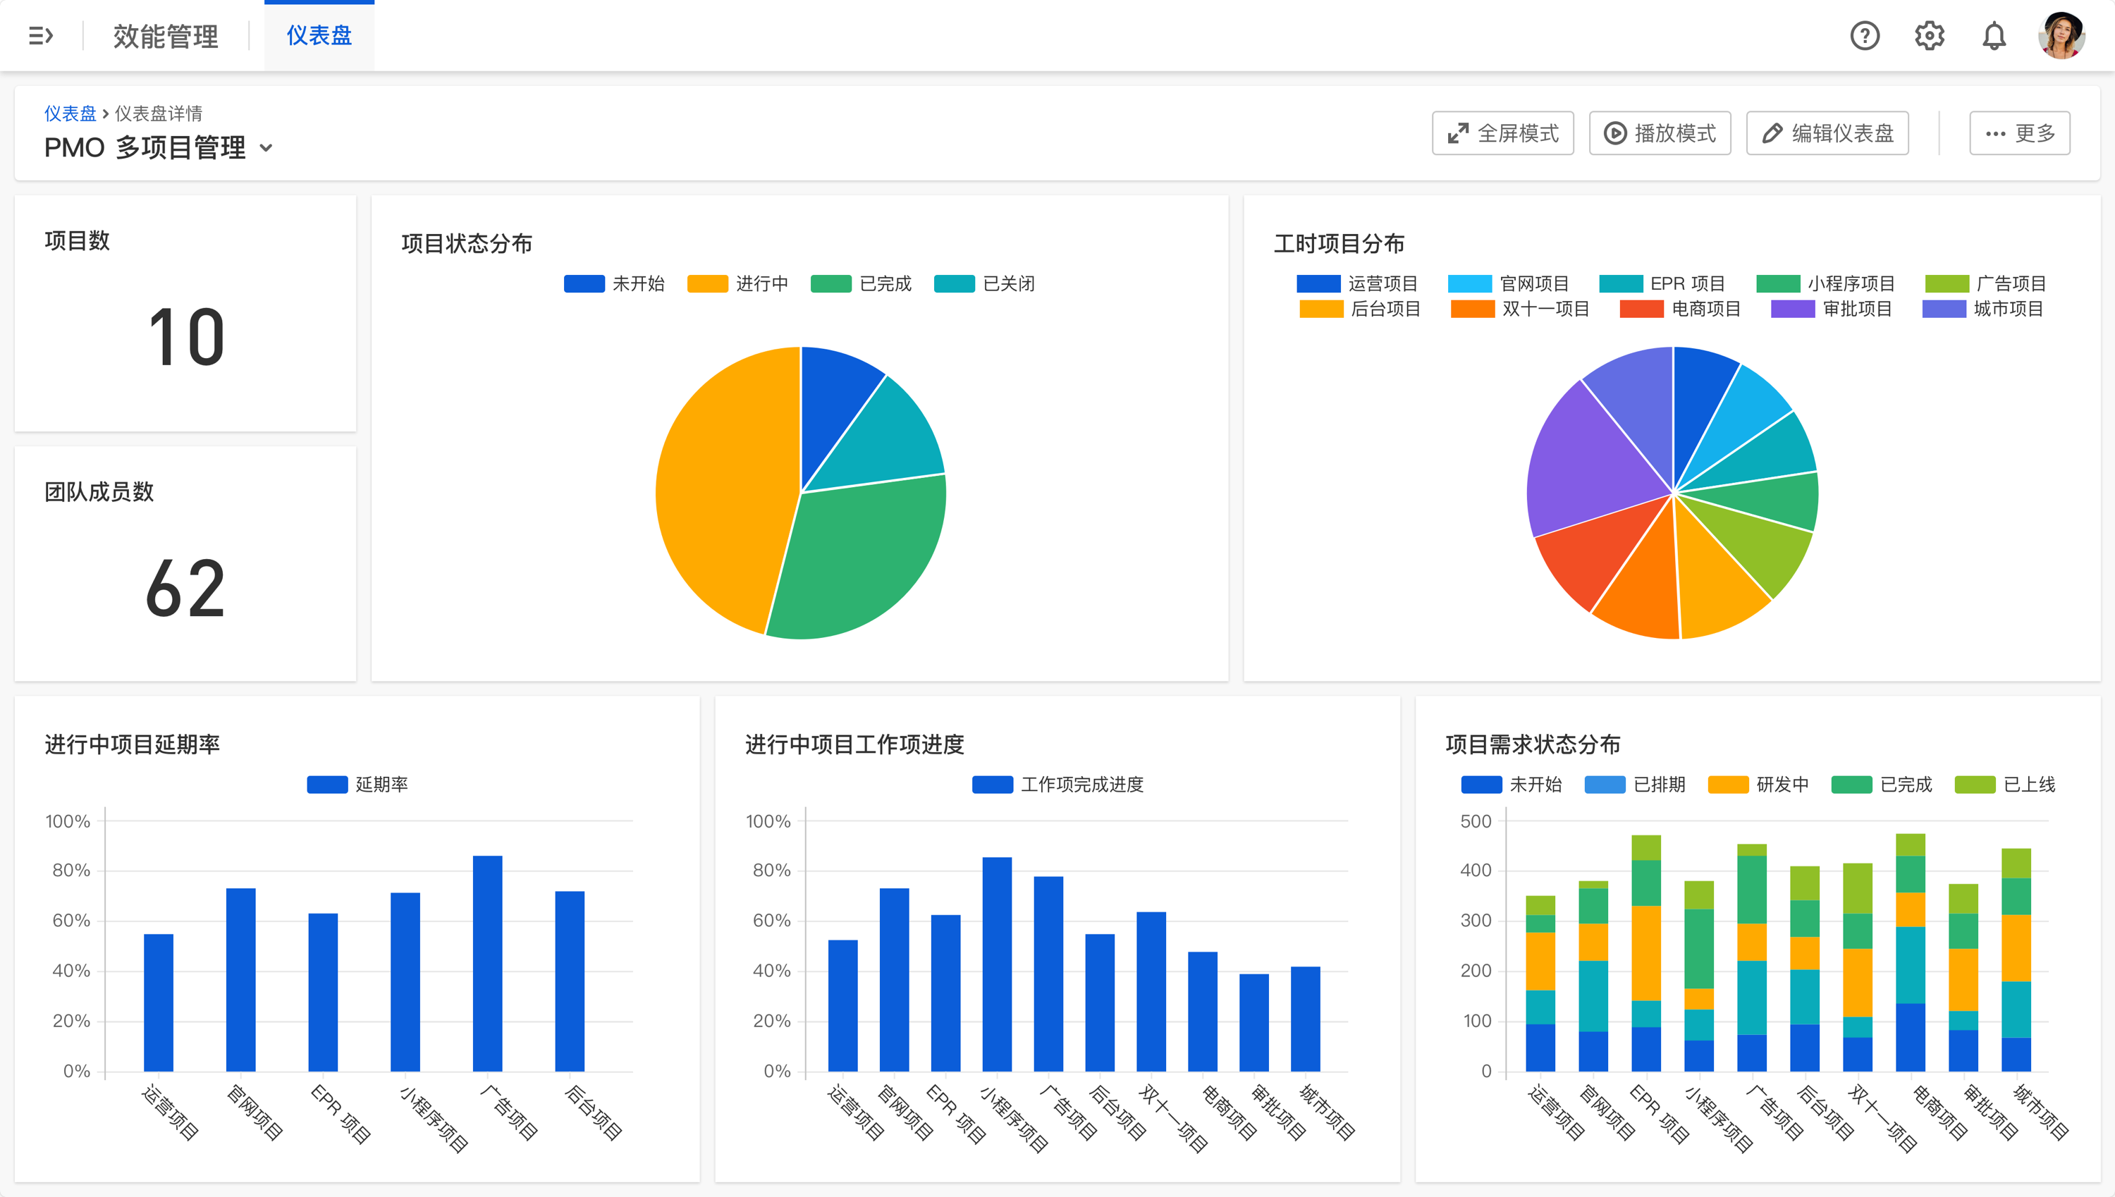The image size is (2115, 1197).
Task: Toggle 已完成 legend in 项目需求状态分布
Action: pos(1882,785)
